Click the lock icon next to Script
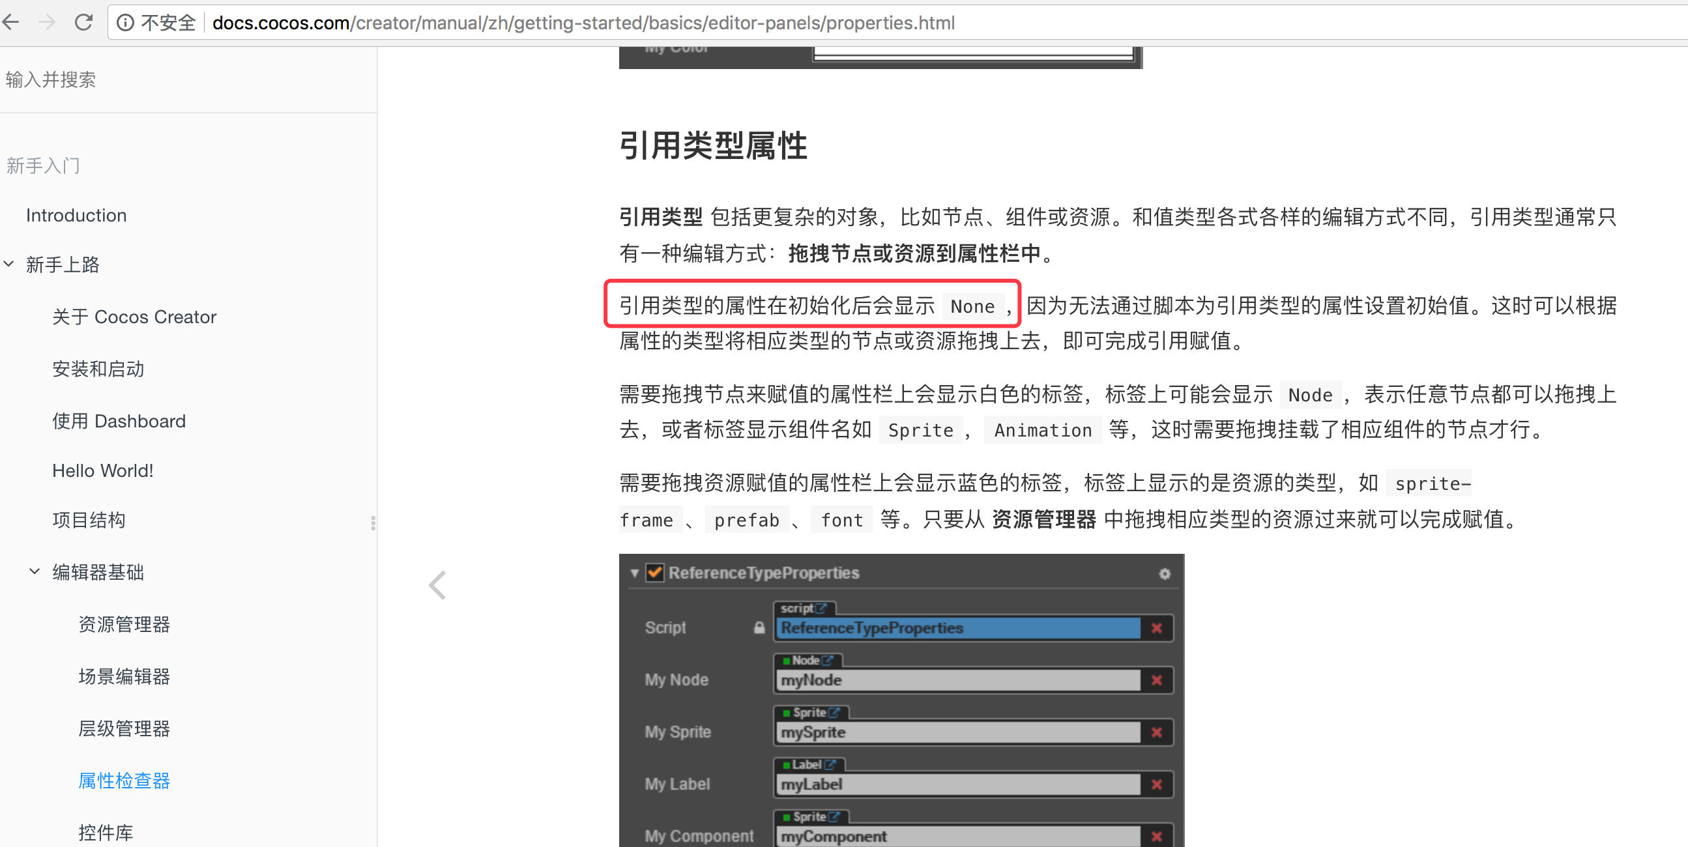This screenshot has height=847, width=1688. click(759, 627)
